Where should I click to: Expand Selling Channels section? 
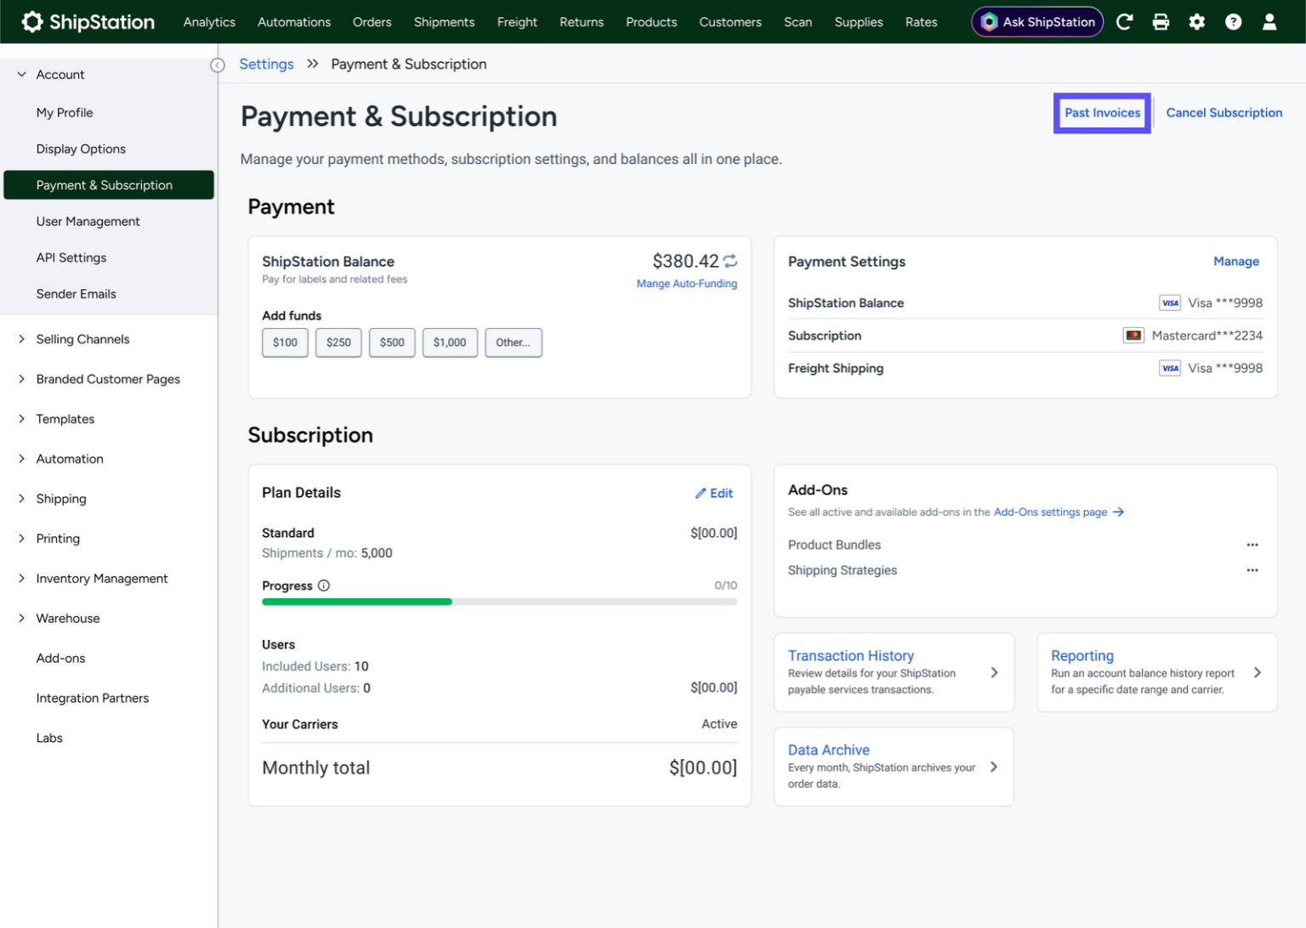[x=22, y=339]
